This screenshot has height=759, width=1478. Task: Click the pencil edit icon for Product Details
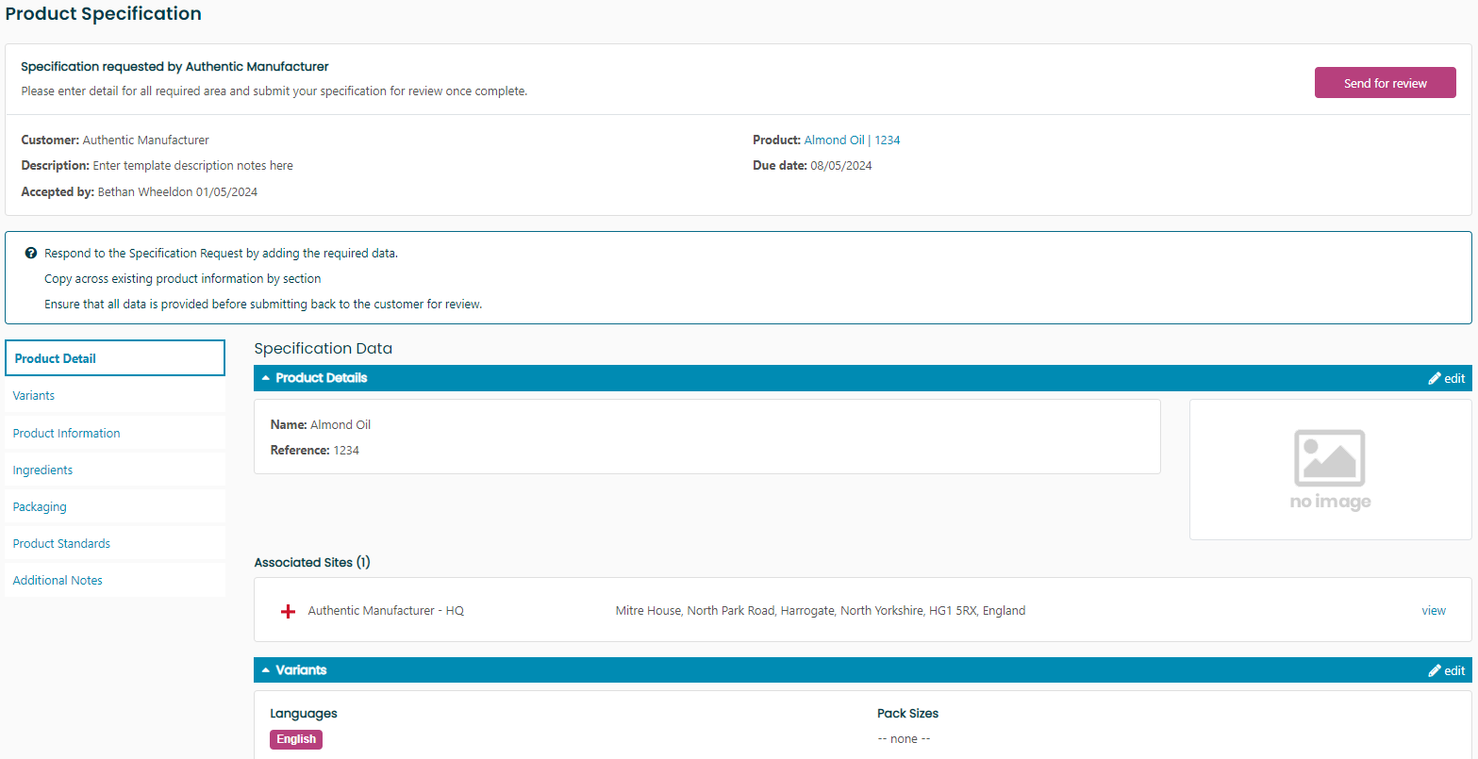pos(1435,378)
